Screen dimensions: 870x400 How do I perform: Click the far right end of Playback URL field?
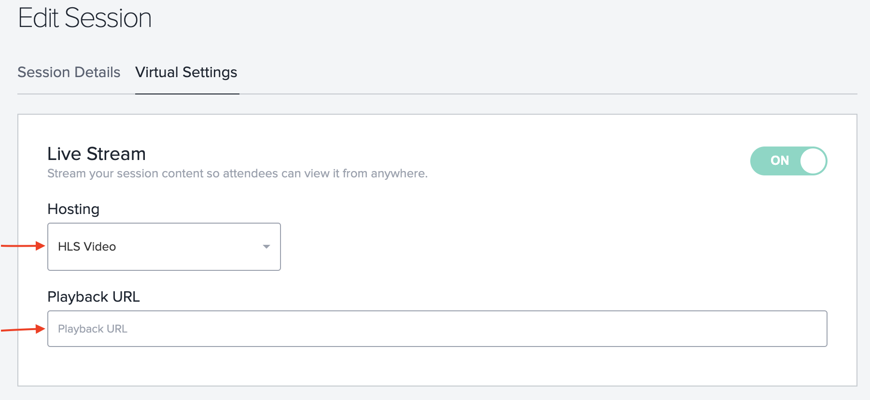tap(816, 329)
